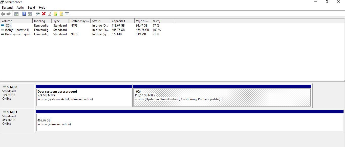
Task: Sort by the Volume column header
Action: click(x=16, y=21)
